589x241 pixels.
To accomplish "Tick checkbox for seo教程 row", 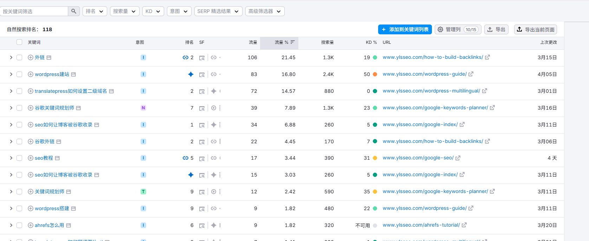I will pyautogui.click(x=19, y=158).
